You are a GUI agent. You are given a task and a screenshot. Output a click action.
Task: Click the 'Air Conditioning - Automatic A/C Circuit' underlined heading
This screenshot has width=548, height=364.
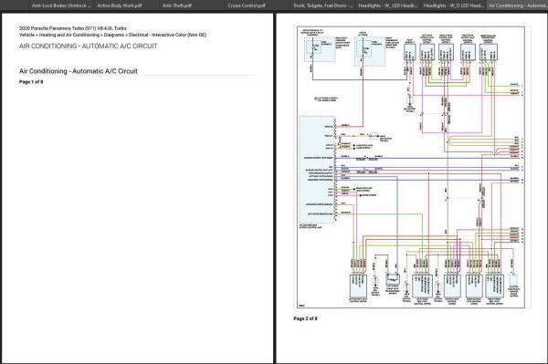79,71
